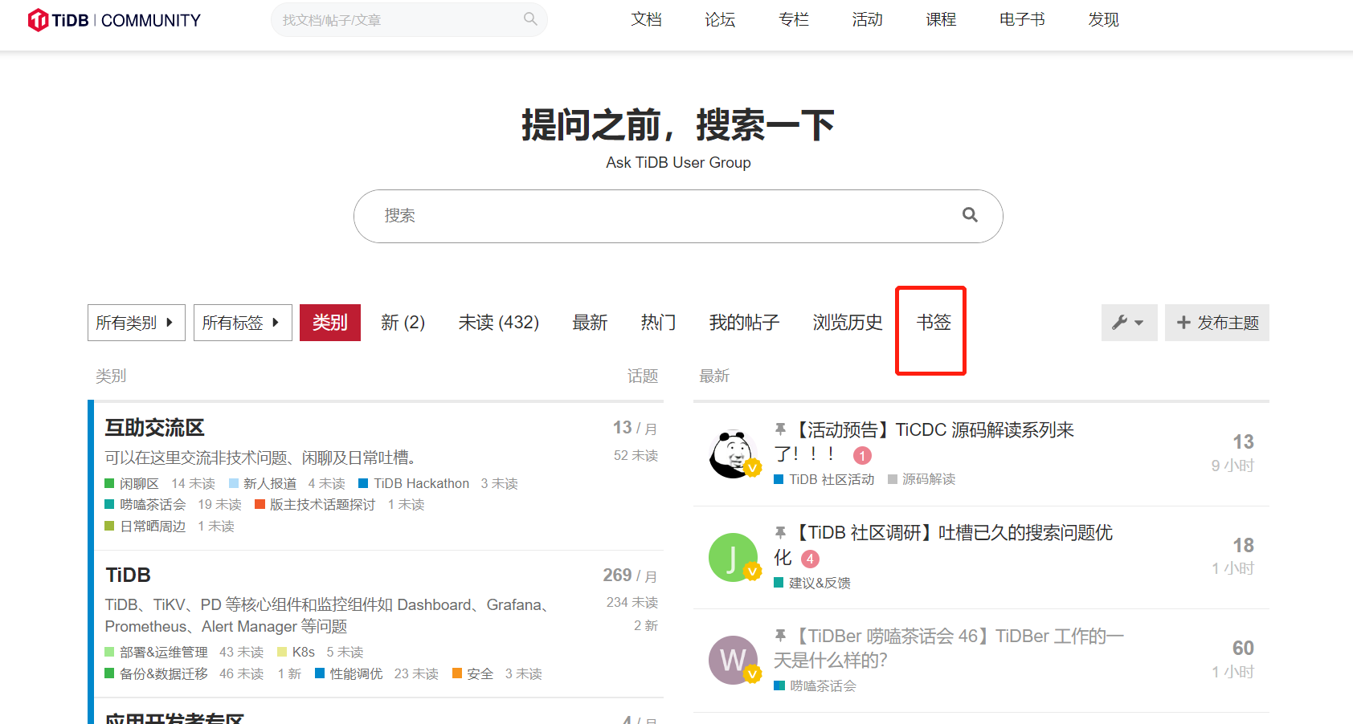Open the TiCDC 源码解读系列 topic
The image size is (1353, 724).
tap(924, 442)
